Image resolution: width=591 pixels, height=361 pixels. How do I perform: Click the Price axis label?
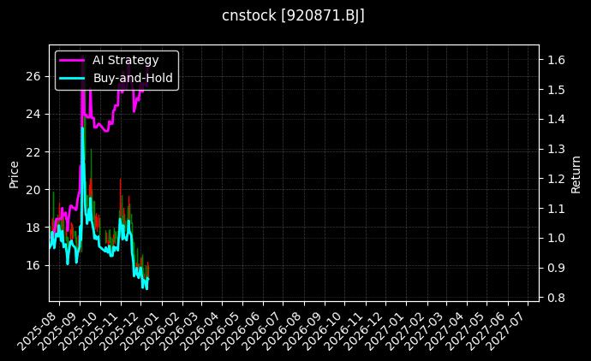coord(14,174)
